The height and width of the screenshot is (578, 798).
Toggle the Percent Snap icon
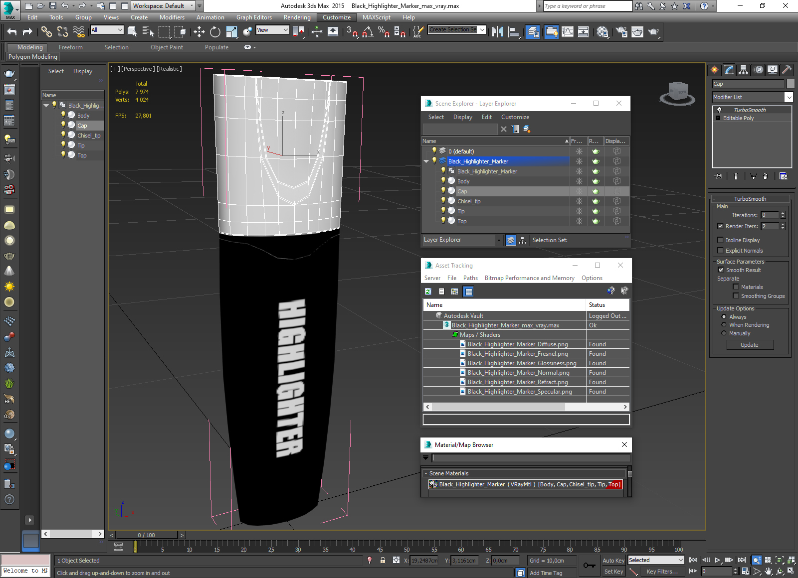point(384,32)
